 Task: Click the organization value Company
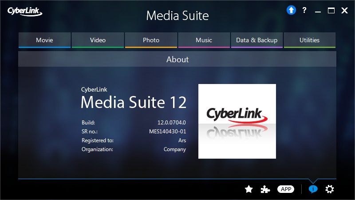(x=175, y=149)
